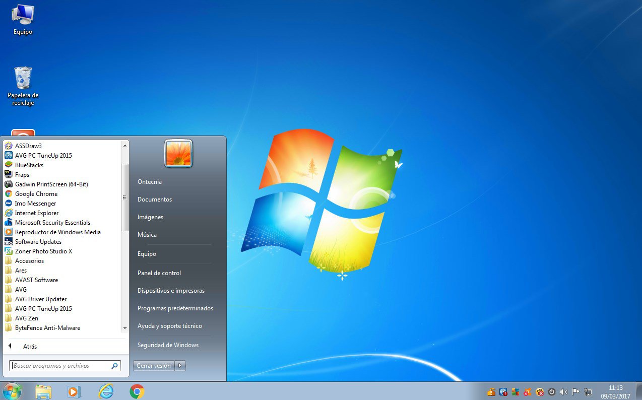Click inside the Buscar programas search field
This screenshot has height=400, width=642.
(60, 365)
